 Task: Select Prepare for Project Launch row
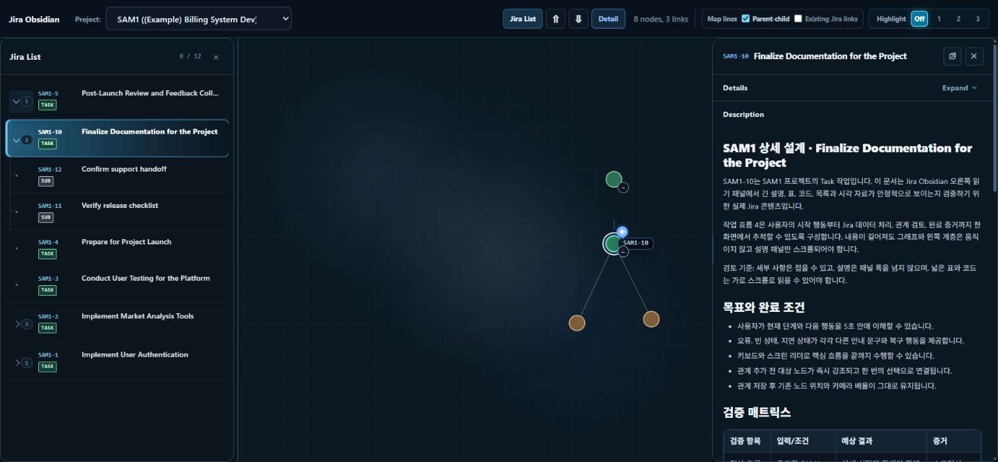tap(118, 248)
